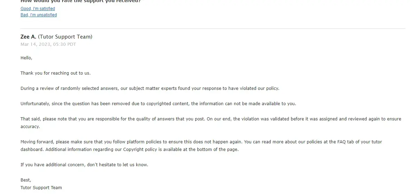Click the 'Hello,' greeting line
This screenshot has height=194, width=412.
coord(26,58)
